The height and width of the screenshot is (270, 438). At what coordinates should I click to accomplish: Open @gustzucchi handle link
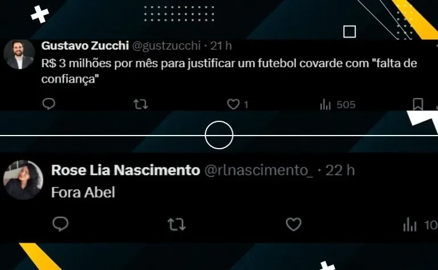pyautogui.click(x=166, y=46)
